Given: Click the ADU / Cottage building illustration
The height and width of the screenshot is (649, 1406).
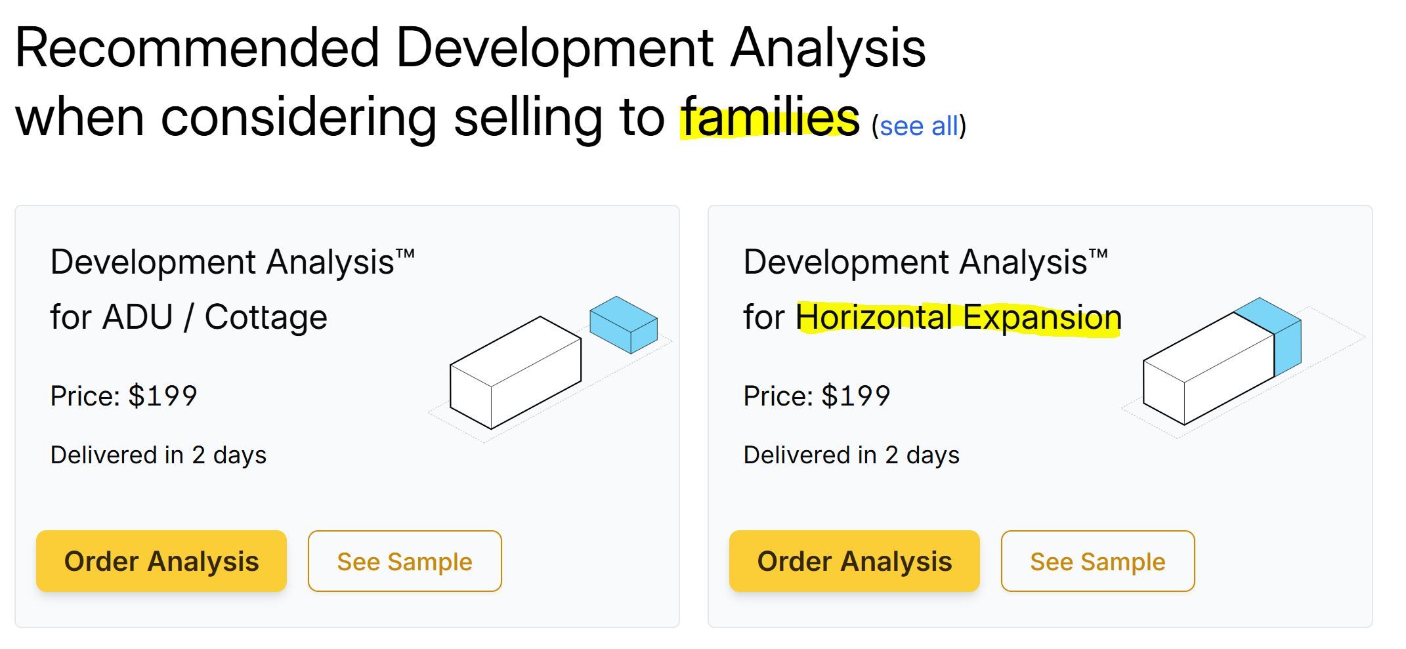Looking at the screenshot, I should click(550, 369).
